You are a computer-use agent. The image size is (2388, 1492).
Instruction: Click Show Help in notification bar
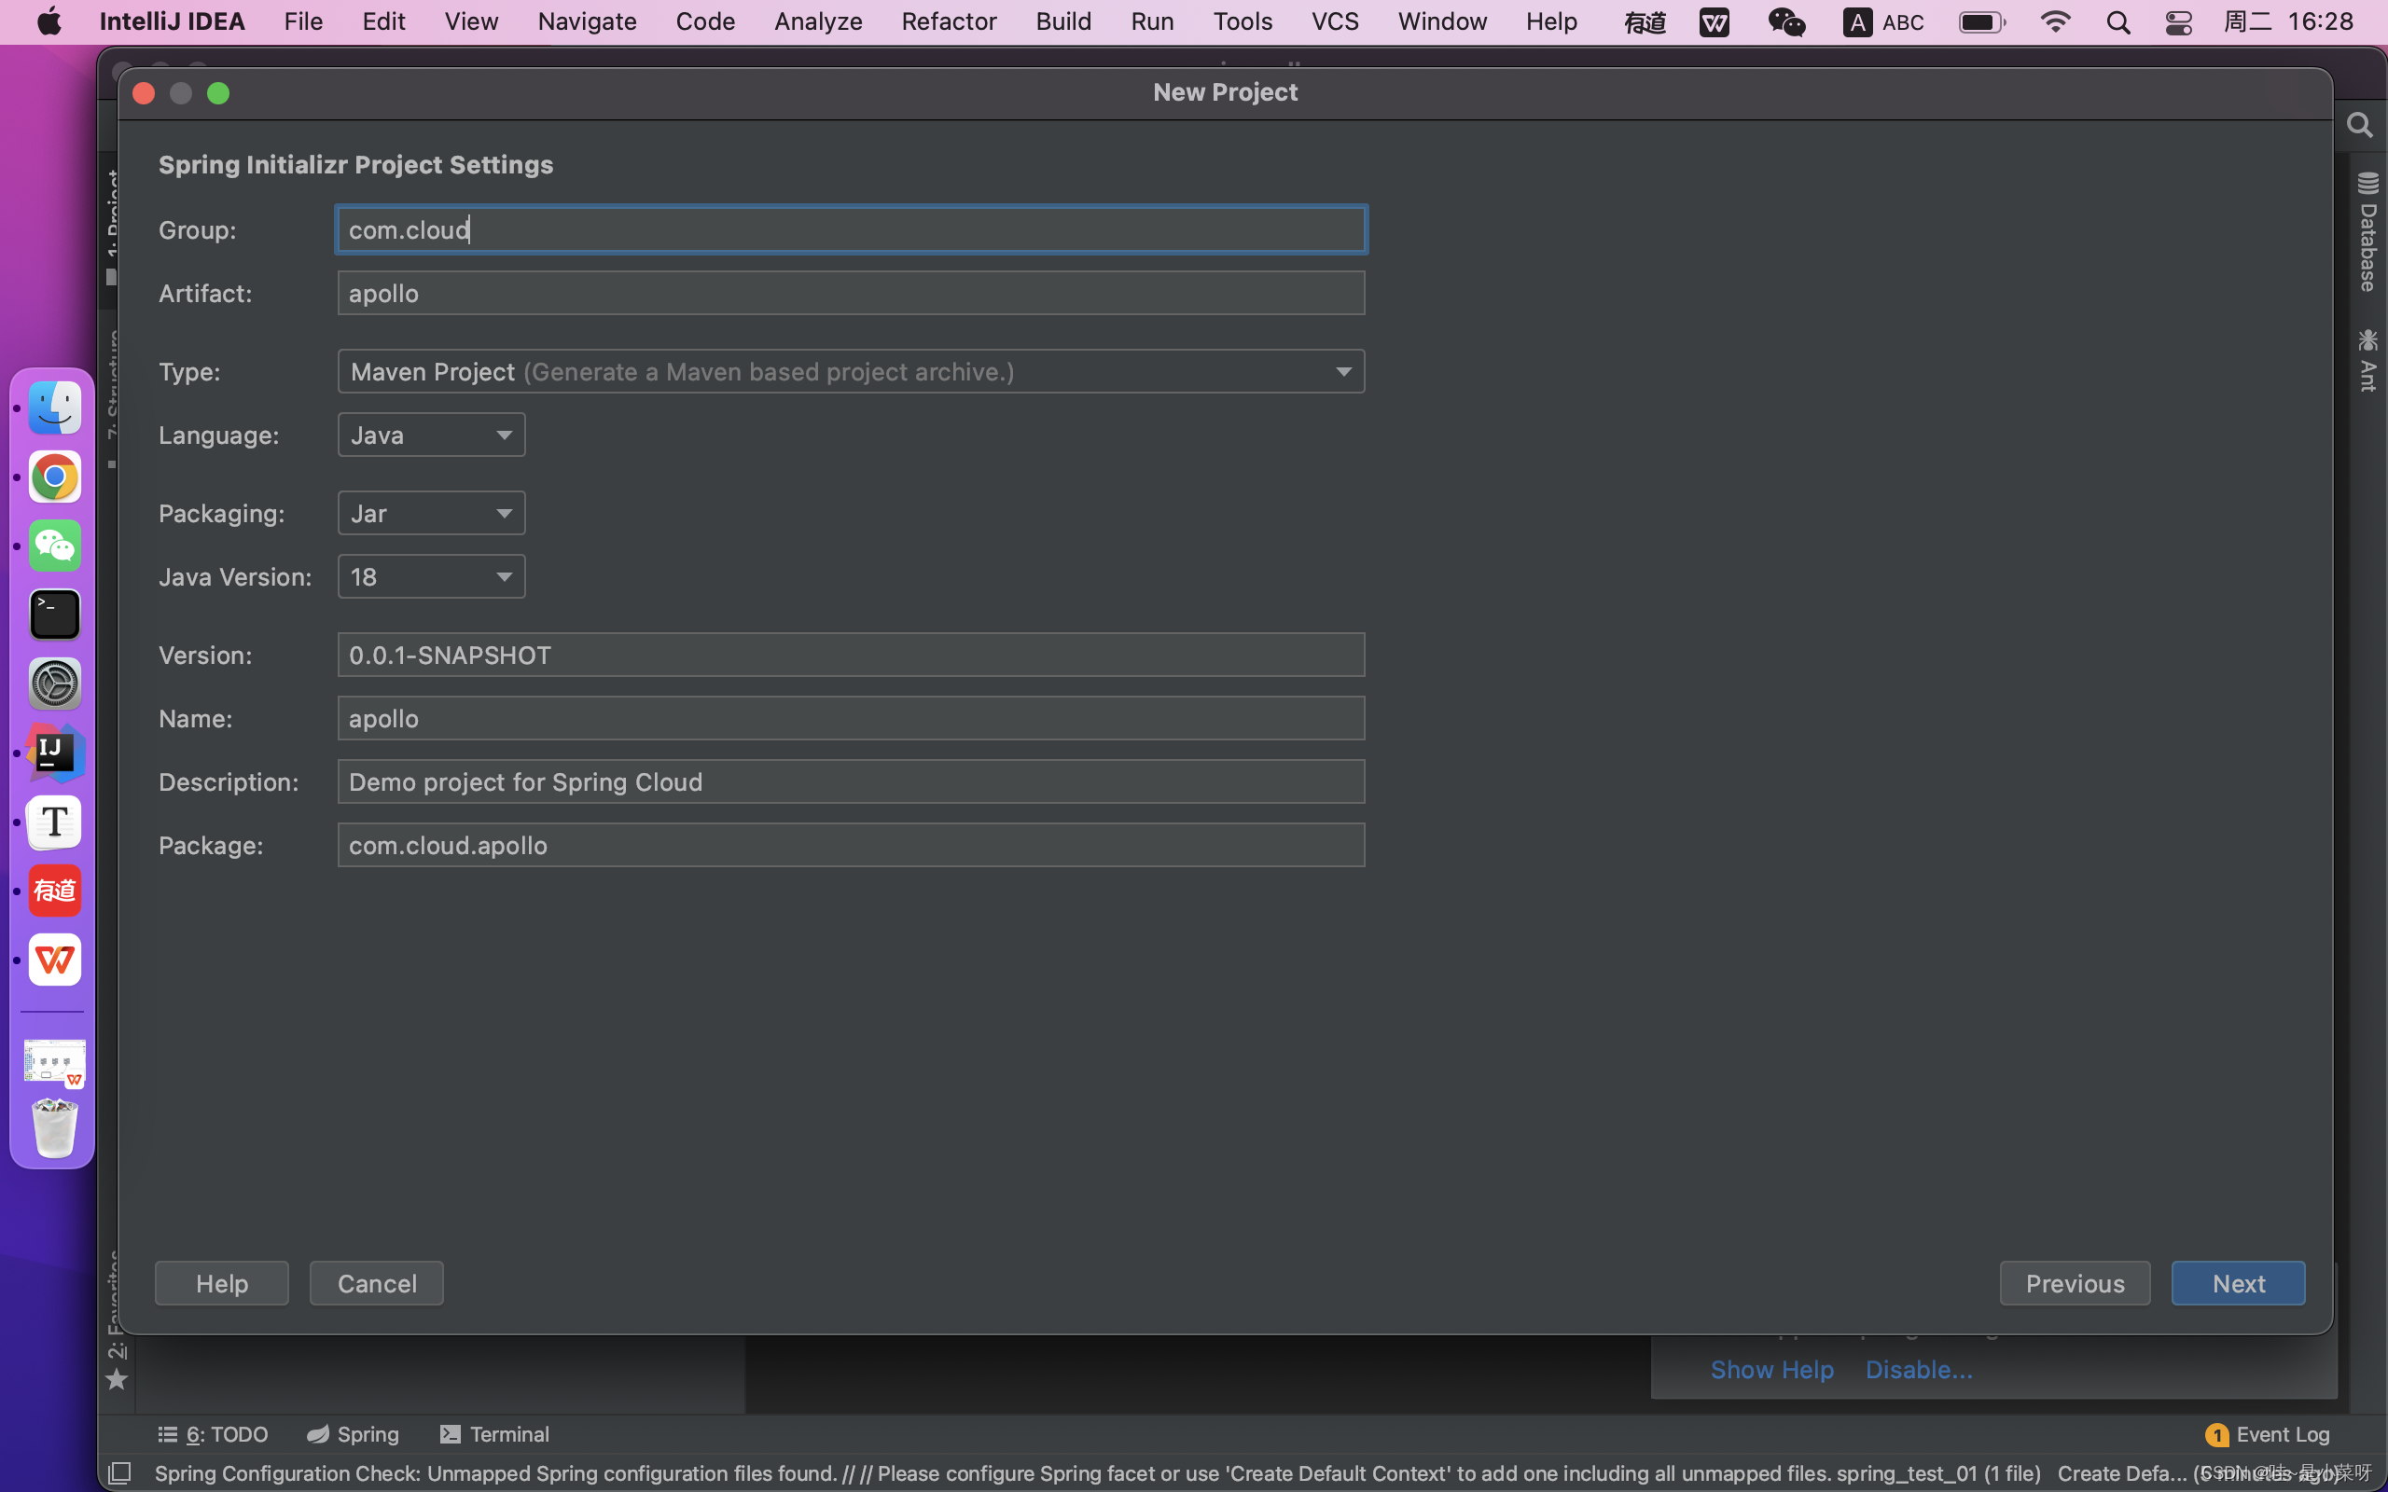[1770, 1368]
